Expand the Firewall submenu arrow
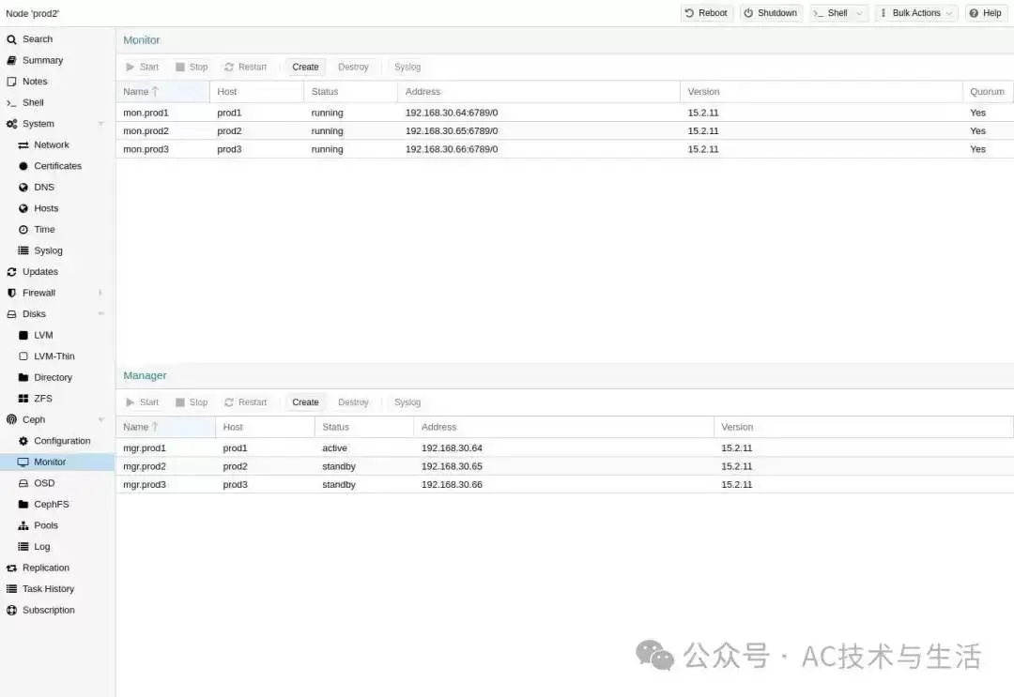The height and width of the screenshot is (697, 1014). coord(100,294)
